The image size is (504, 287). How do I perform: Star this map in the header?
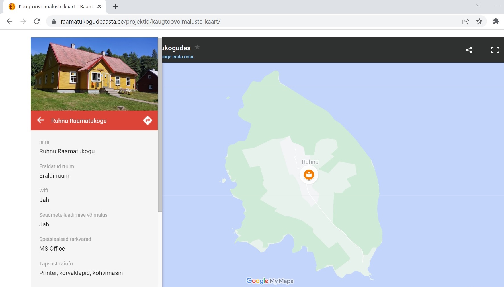point(197,47)
